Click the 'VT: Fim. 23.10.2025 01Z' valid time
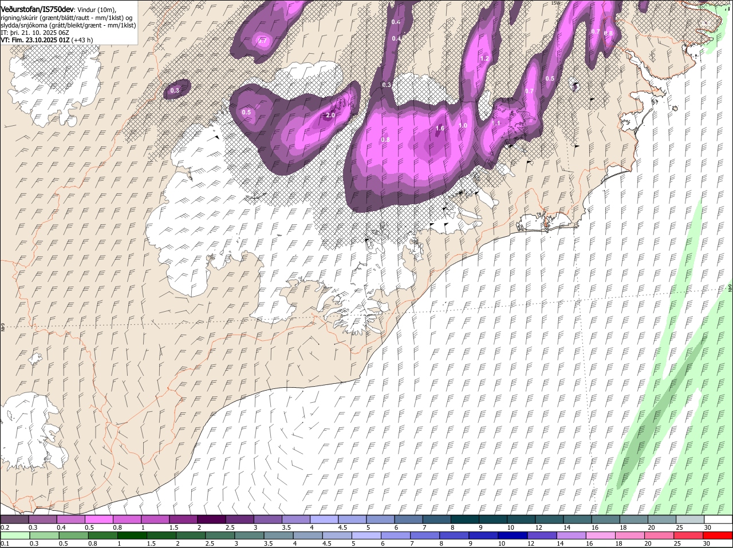The height and width of the screenshot is (548, 733). pyautogui.click(x=35, y=40)
